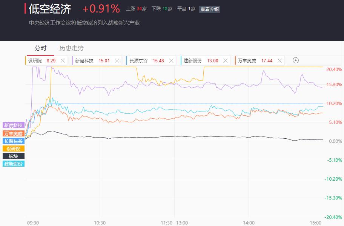Click the 查看介绍 button
The image size is (344, 226).
(209, 9)
